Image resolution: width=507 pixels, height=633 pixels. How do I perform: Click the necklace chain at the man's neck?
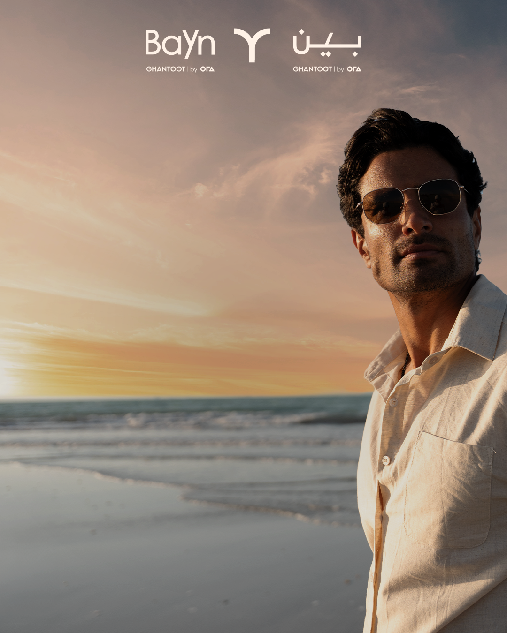[x=405, y=365]
